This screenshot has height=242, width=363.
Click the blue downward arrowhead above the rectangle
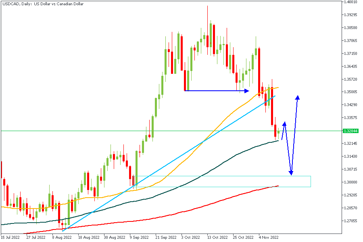tap(291, 172)
